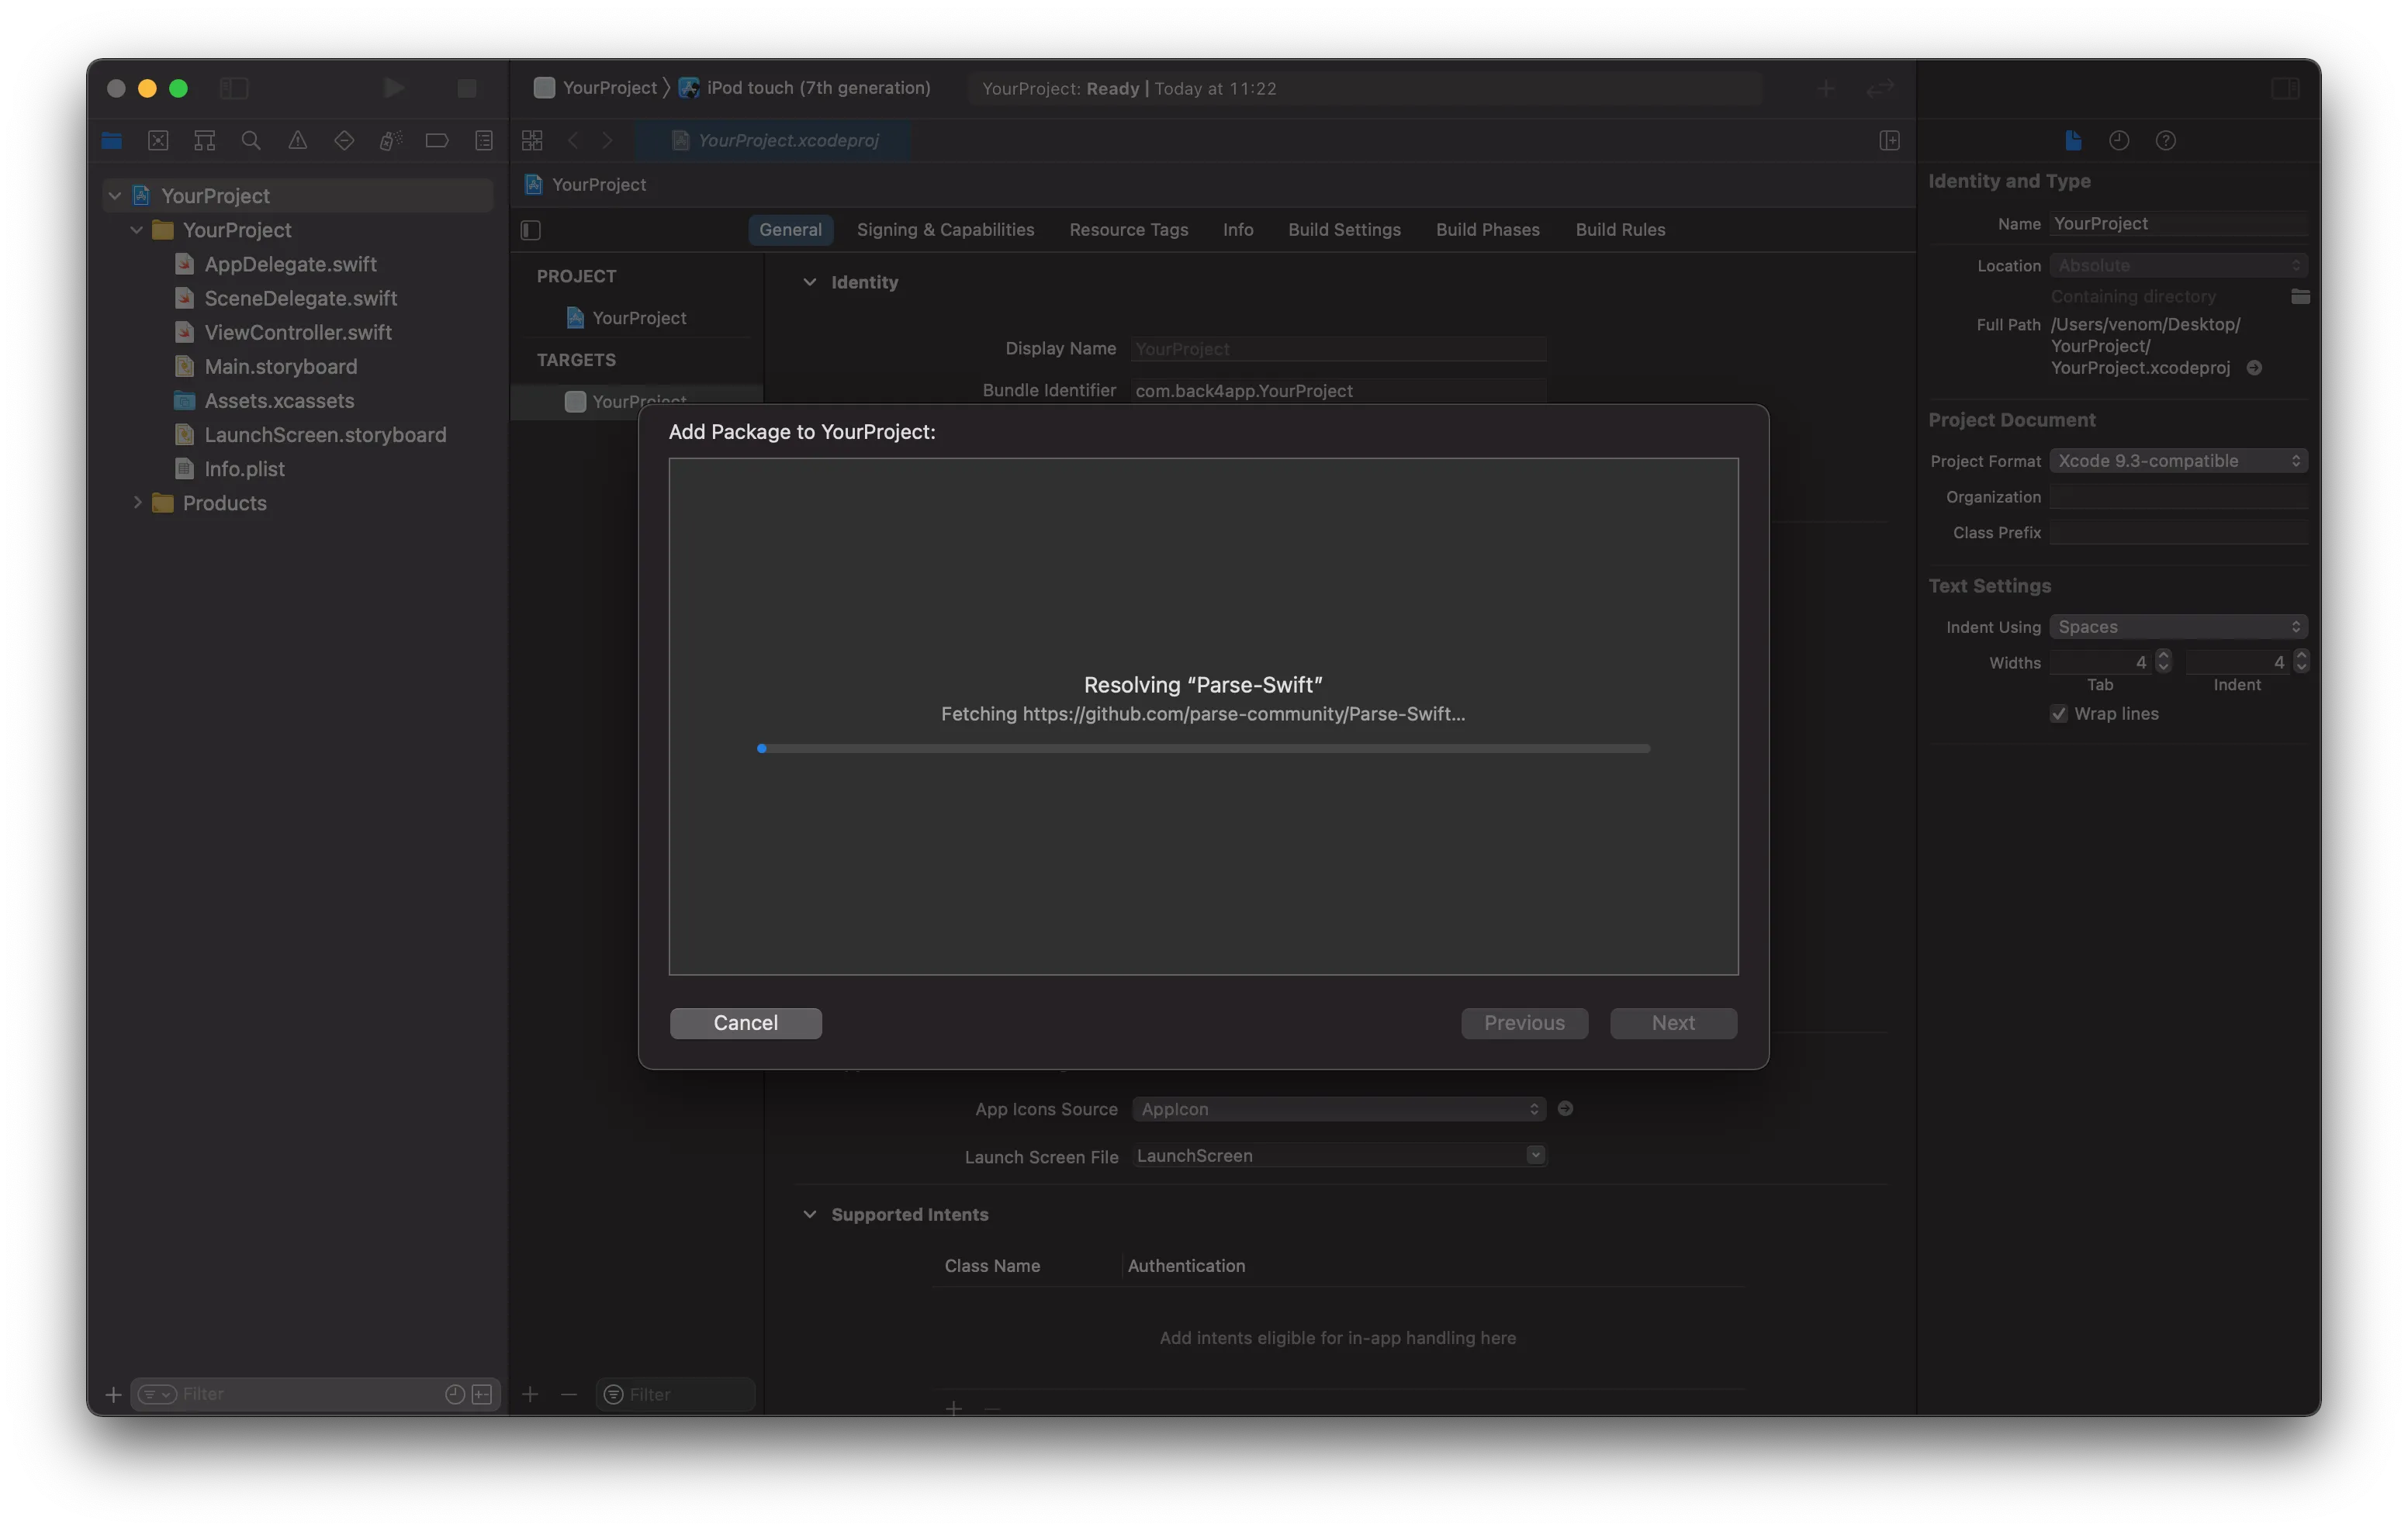Toggle the inspector panel button

2285,88
